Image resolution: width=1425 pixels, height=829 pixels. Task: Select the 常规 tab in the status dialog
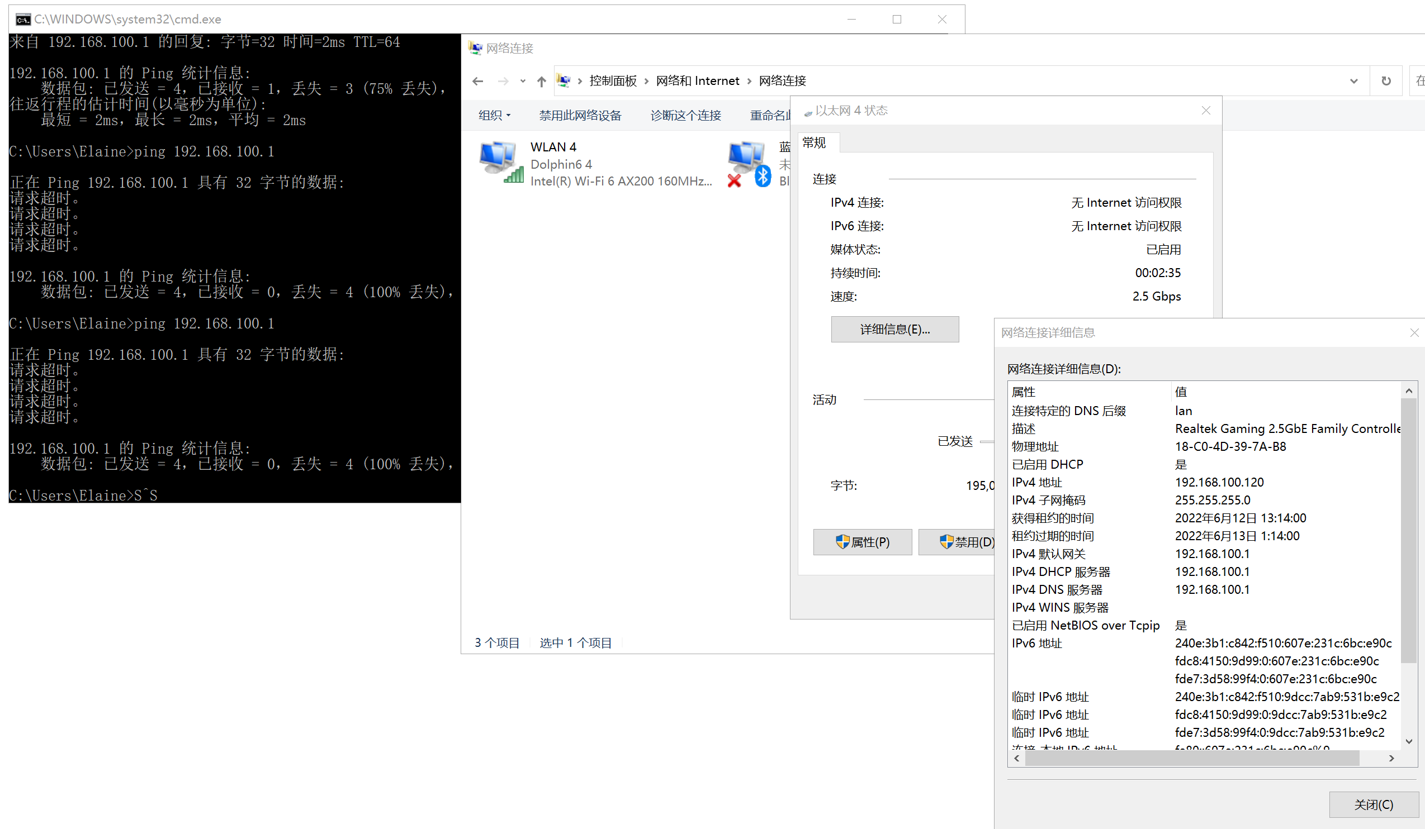pos(815,143)
